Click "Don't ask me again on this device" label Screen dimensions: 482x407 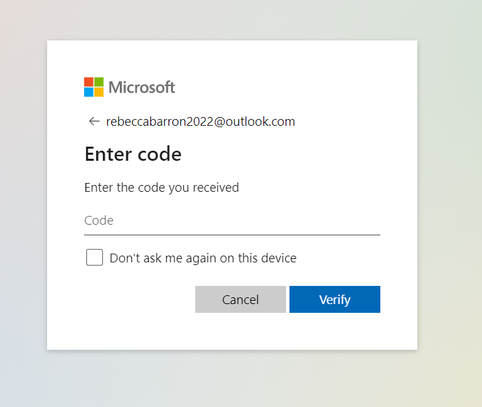203,258
